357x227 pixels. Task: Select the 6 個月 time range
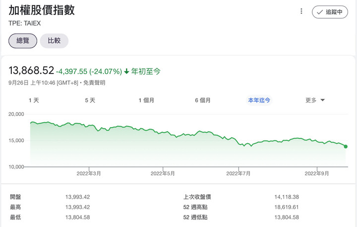pyautogui.click(x=203, y=100)
